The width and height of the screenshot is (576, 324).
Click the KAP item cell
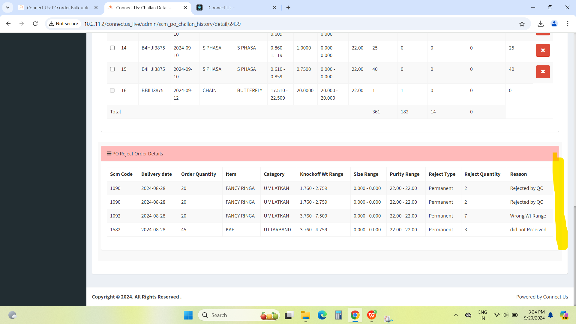point(230,229)
